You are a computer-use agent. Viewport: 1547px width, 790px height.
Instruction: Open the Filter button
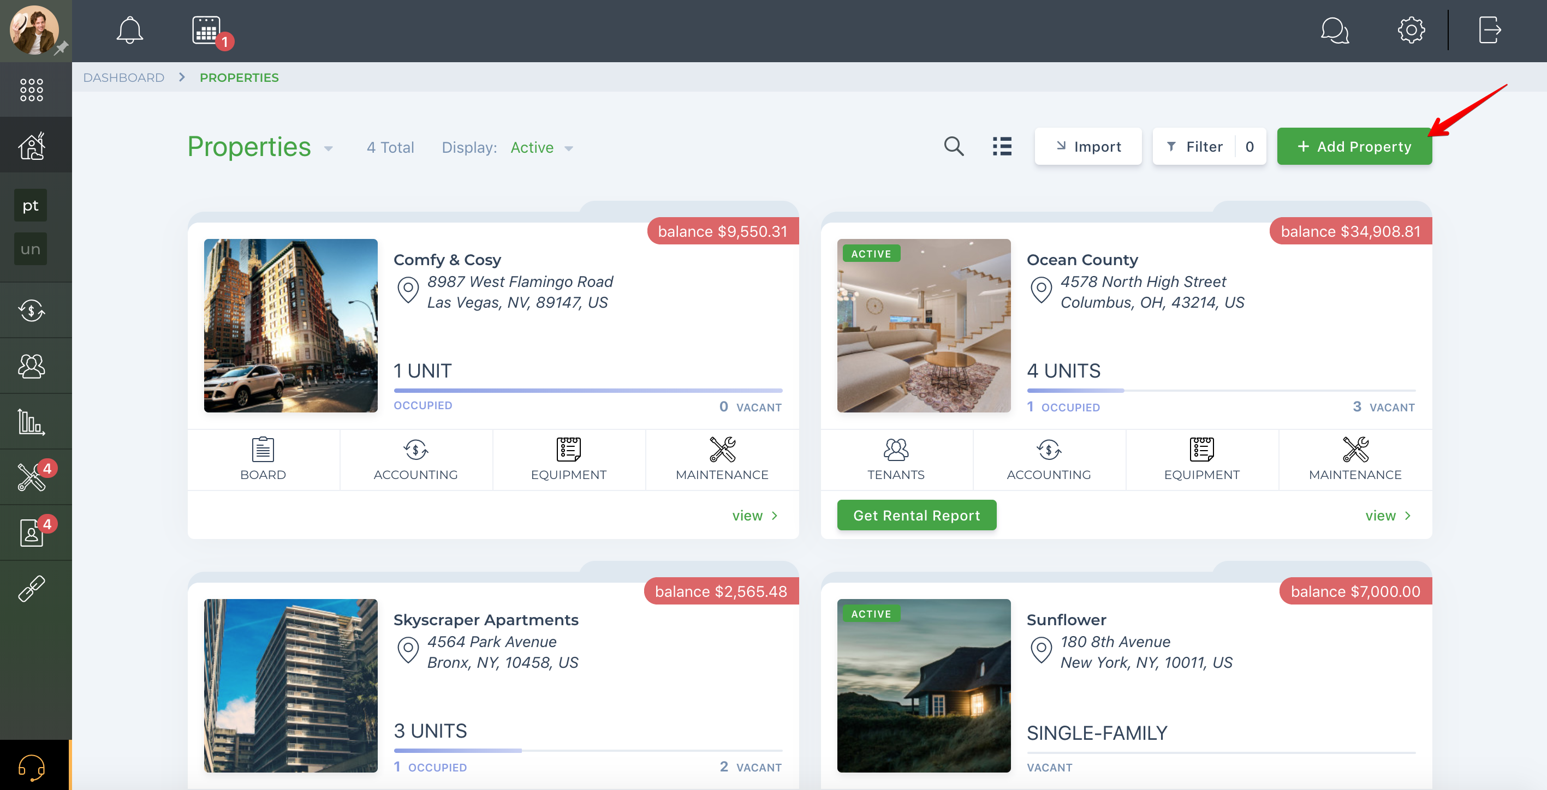click(1209, 146)
